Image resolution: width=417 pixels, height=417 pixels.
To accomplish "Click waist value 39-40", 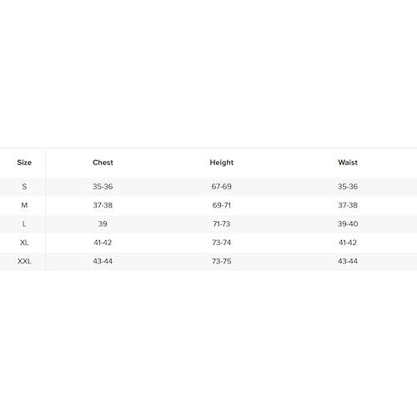I will [x=348, y=224].
